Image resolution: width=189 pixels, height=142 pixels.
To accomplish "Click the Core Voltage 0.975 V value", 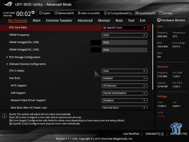I will coord(176,46).
